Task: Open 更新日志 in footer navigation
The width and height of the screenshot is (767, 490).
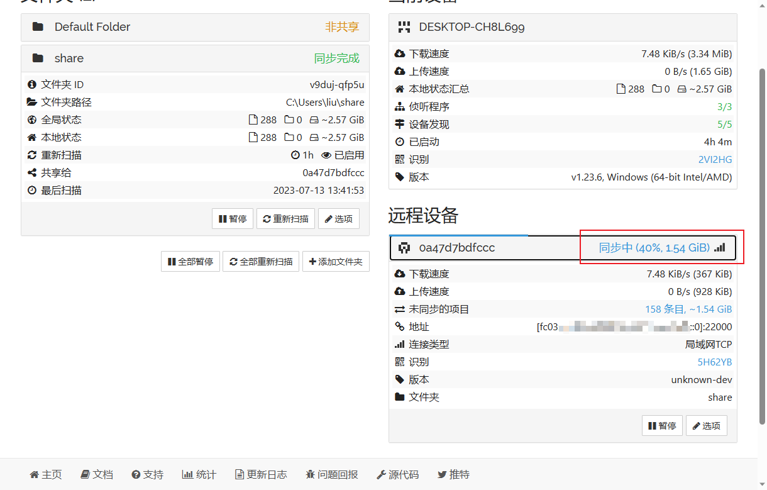Action: click(261, 474)
